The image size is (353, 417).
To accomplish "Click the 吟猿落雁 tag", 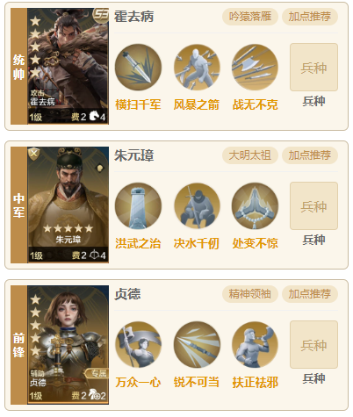I will [250, 17].
